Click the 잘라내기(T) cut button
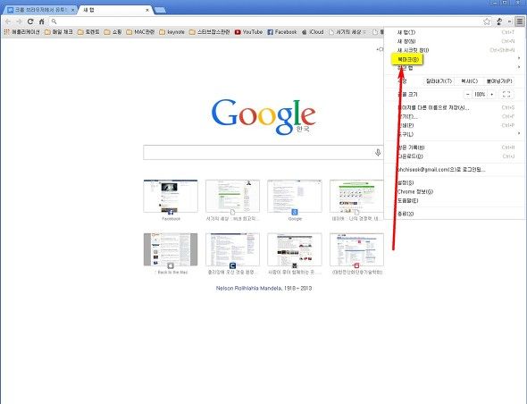Image resolution: width=527 pixels, height=404 pixels. coord(439,81)
